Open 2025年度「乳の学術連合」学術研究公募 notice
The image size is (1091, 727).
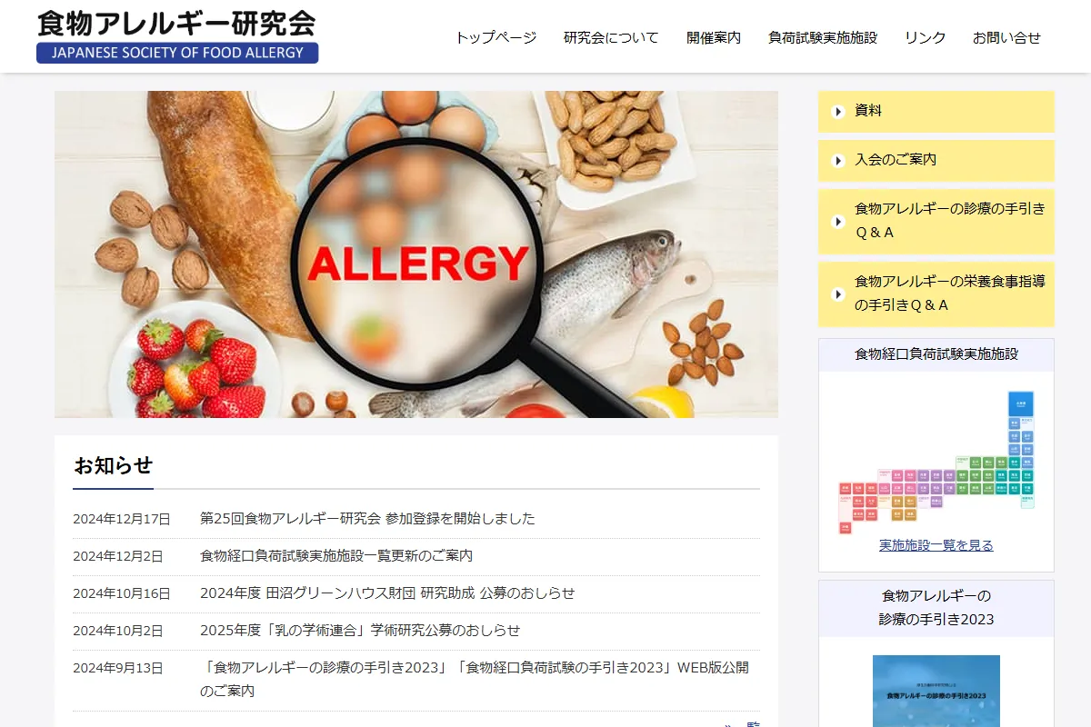360,631
